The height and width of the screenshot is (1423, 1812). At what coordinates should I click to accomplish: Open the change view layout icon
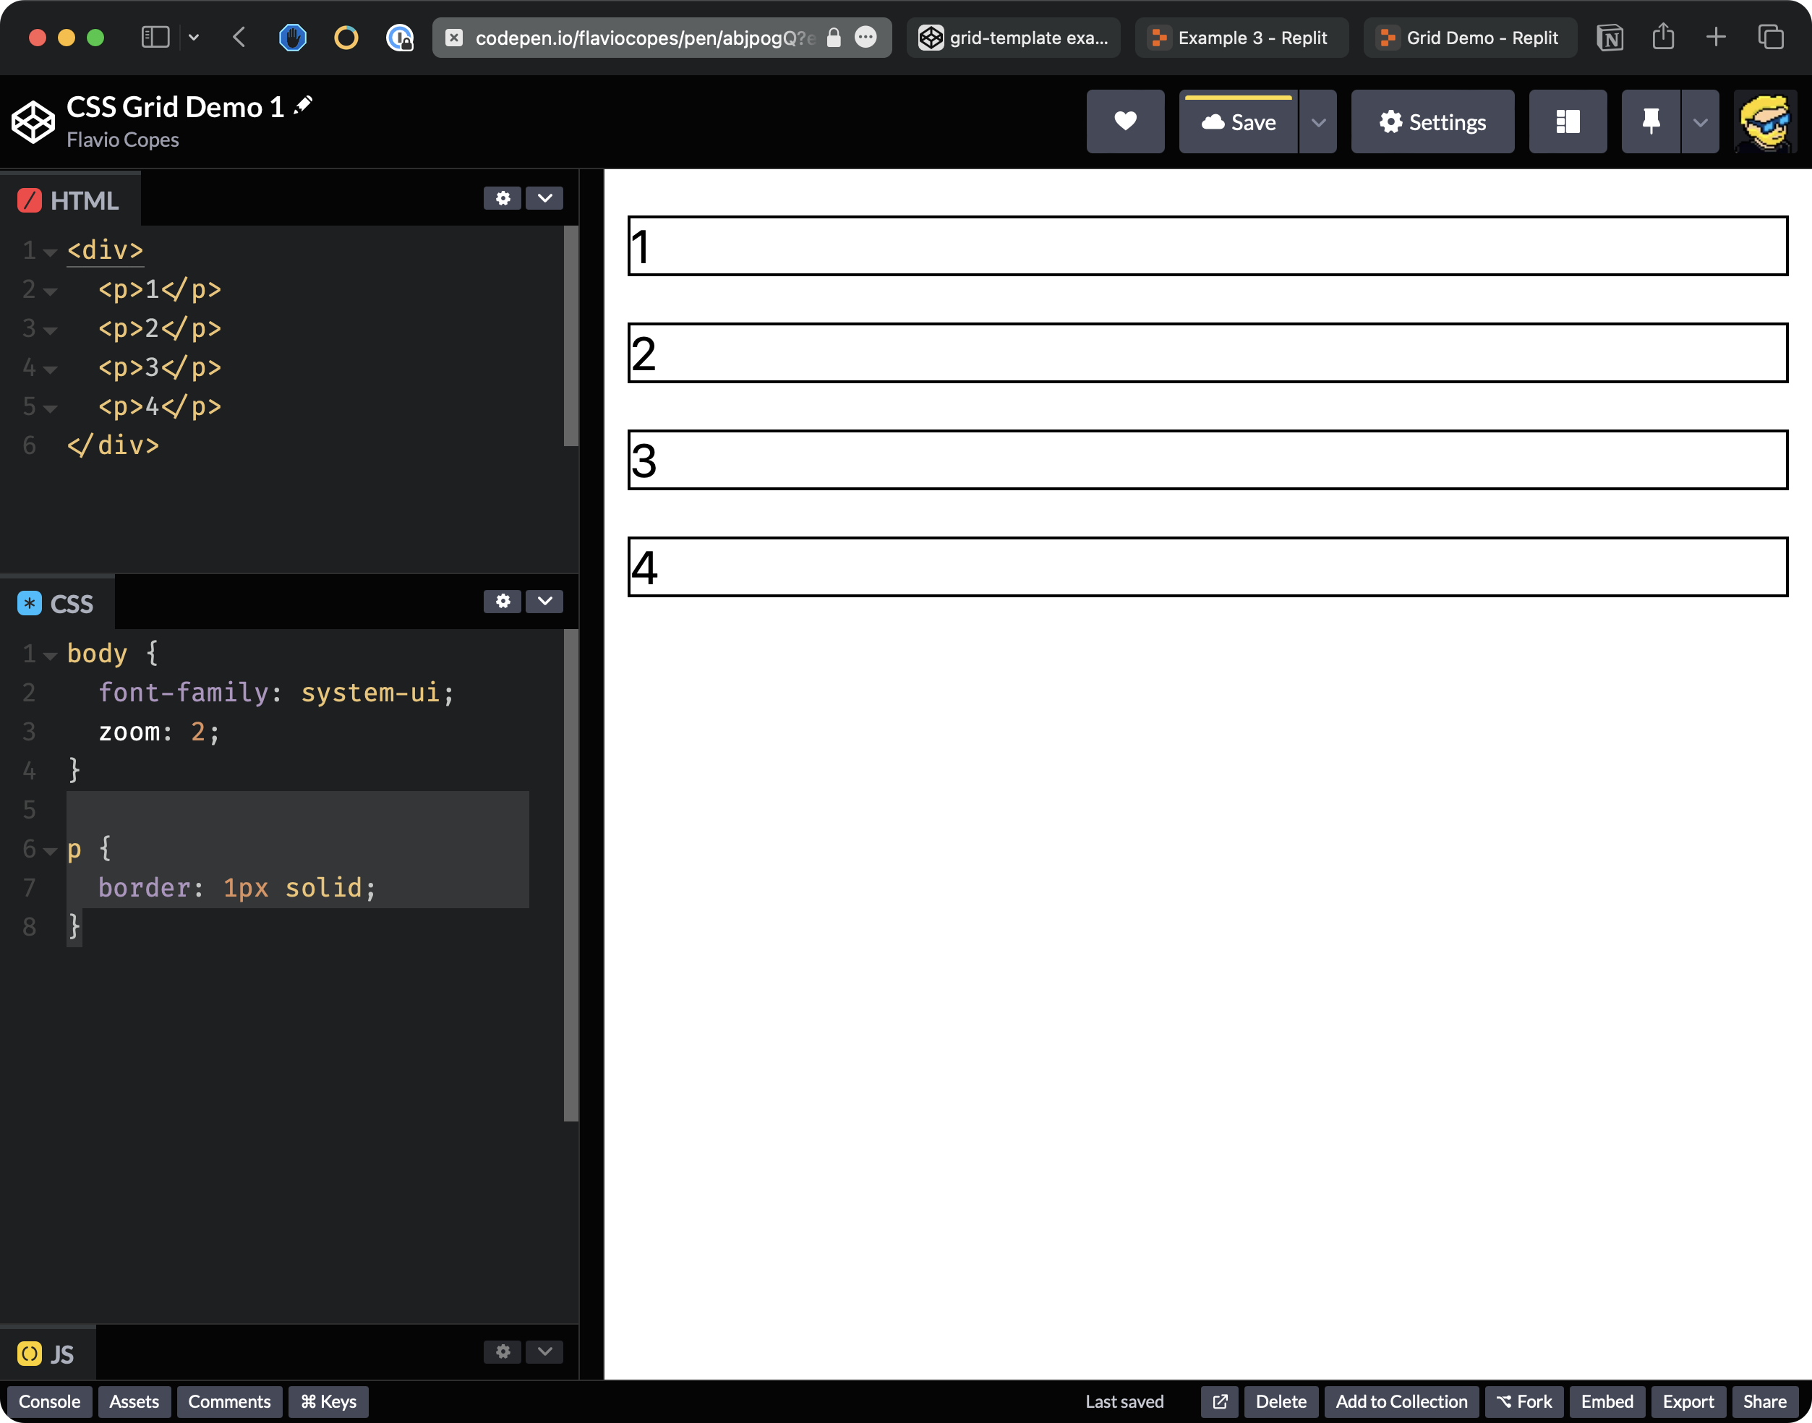point(1567,121)
